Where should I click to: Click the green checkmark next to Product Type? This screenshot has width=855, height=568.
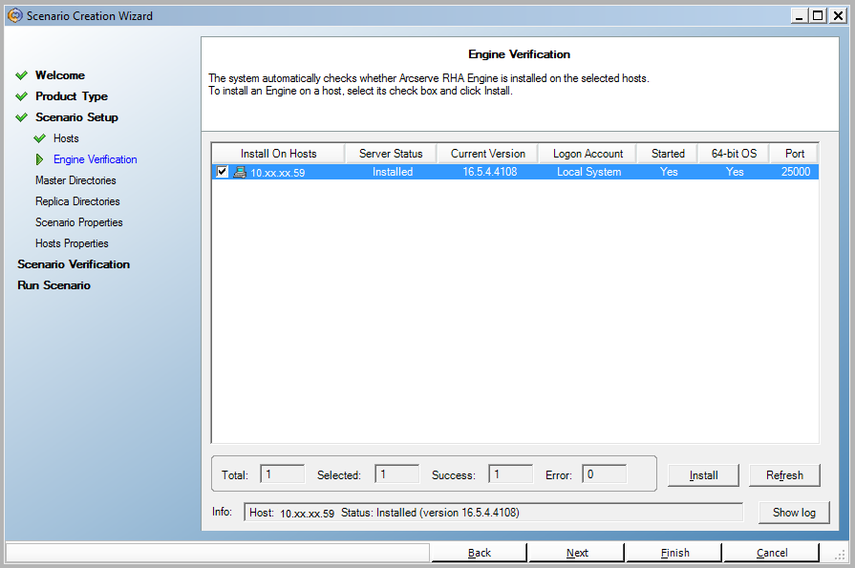[22, 96]
